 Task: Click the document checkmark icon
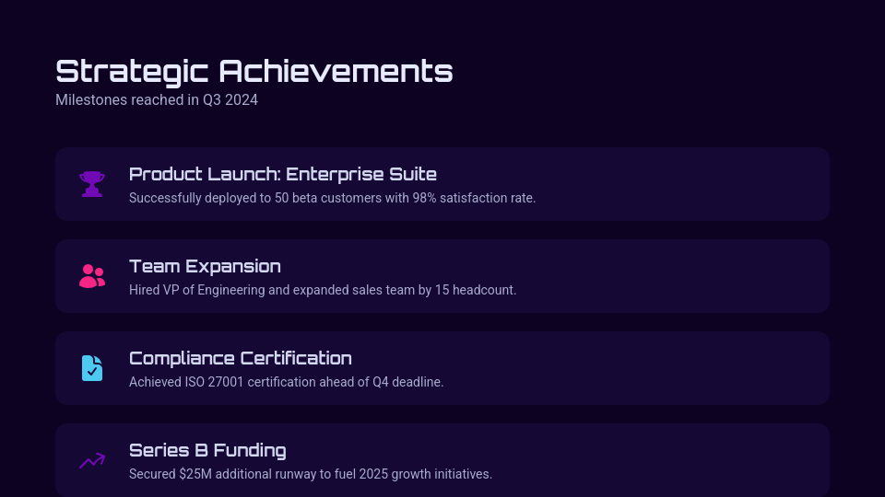[92, 368]
